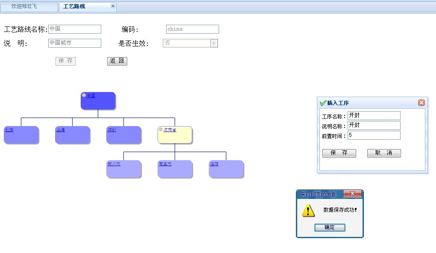Image resolution: width=436 pixels, height=253 pixels.
Task: Open the 中国 node link
Action: tap(91, 96)
